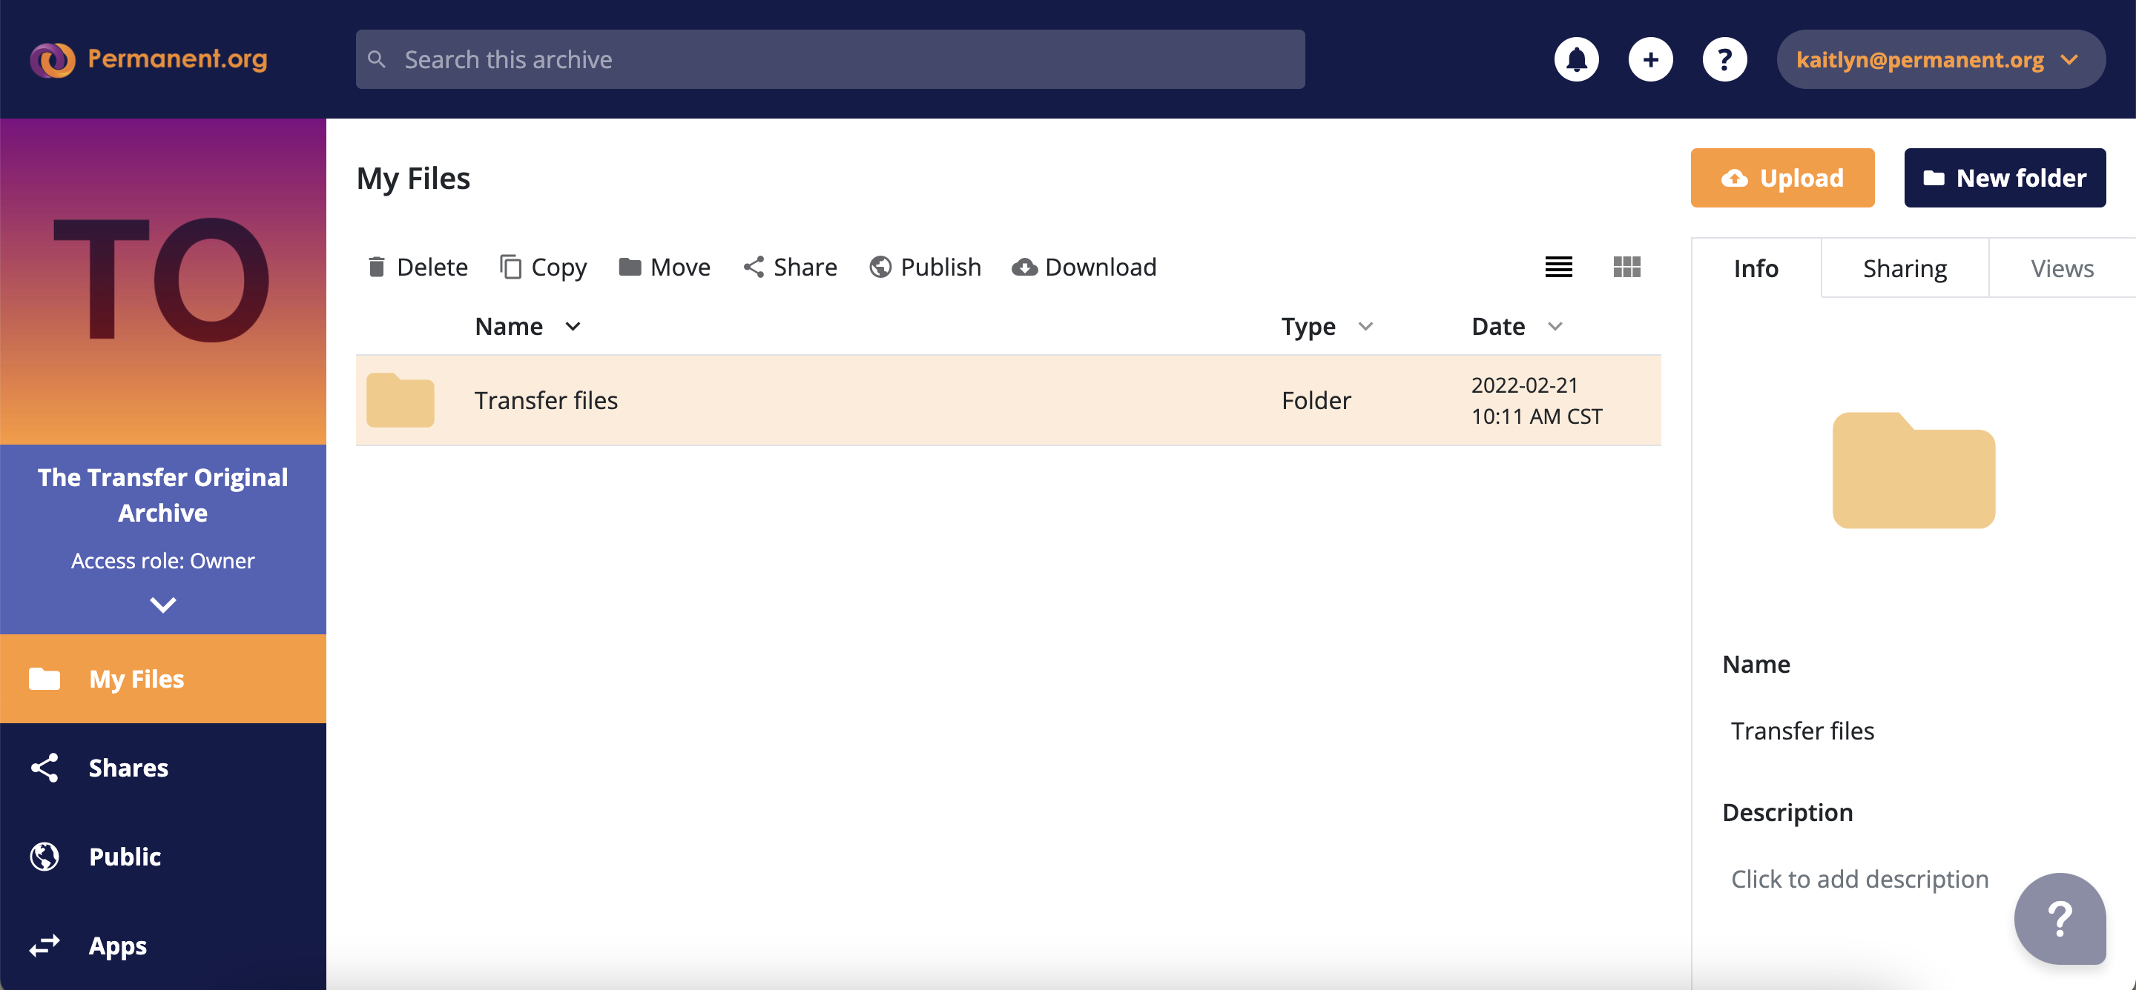The height and width of the screenshot is (990, 2136).
Task: Open the kaitlyn@permanent.org account menu
Action: [x=1939, y=59]
